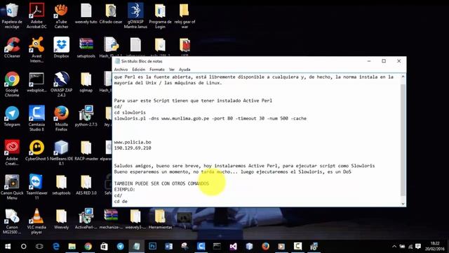Select the Avast Internet desktop icon

pos(36,50)
